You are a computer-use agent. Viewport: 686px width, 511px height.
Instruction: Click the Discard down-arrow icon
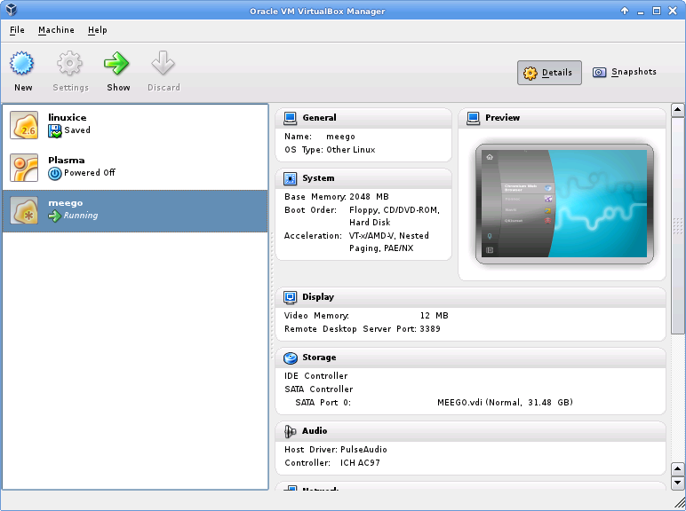(164, 63)
